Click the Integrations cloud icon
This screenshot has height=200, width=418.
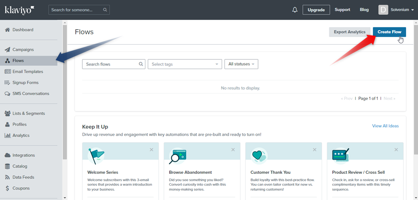coord(7,155)
